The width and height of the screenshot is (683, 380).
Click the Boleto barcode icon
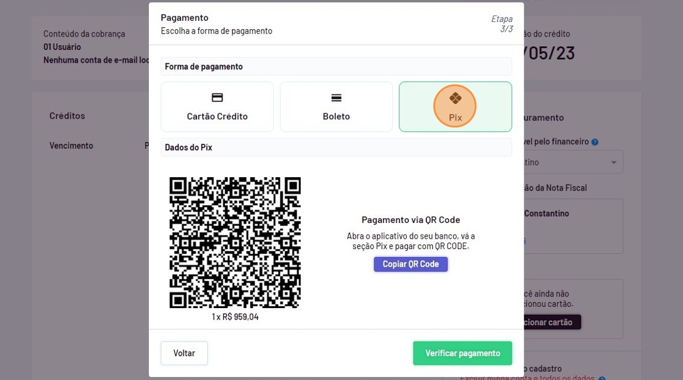(x=336, y=97)
